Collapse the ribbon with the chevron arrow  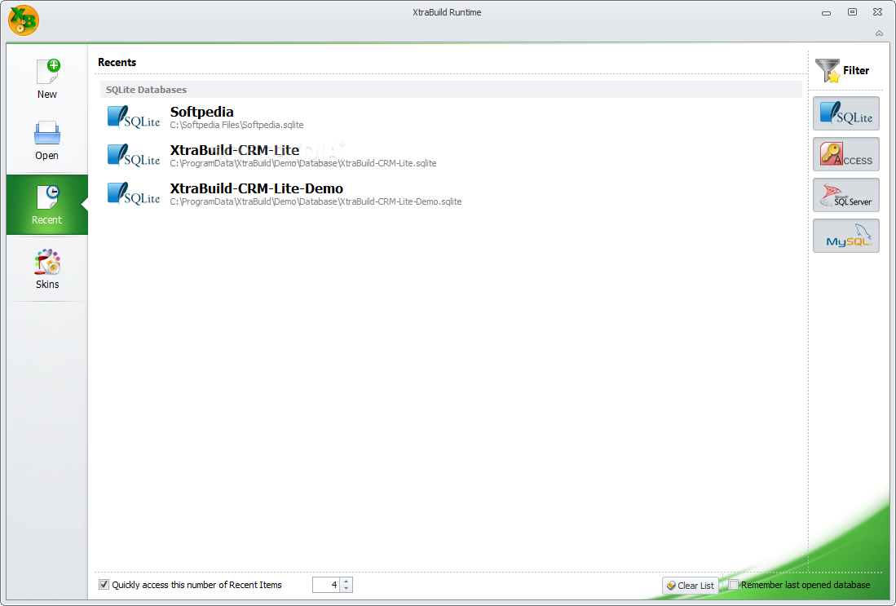click(x=880, y=33)
